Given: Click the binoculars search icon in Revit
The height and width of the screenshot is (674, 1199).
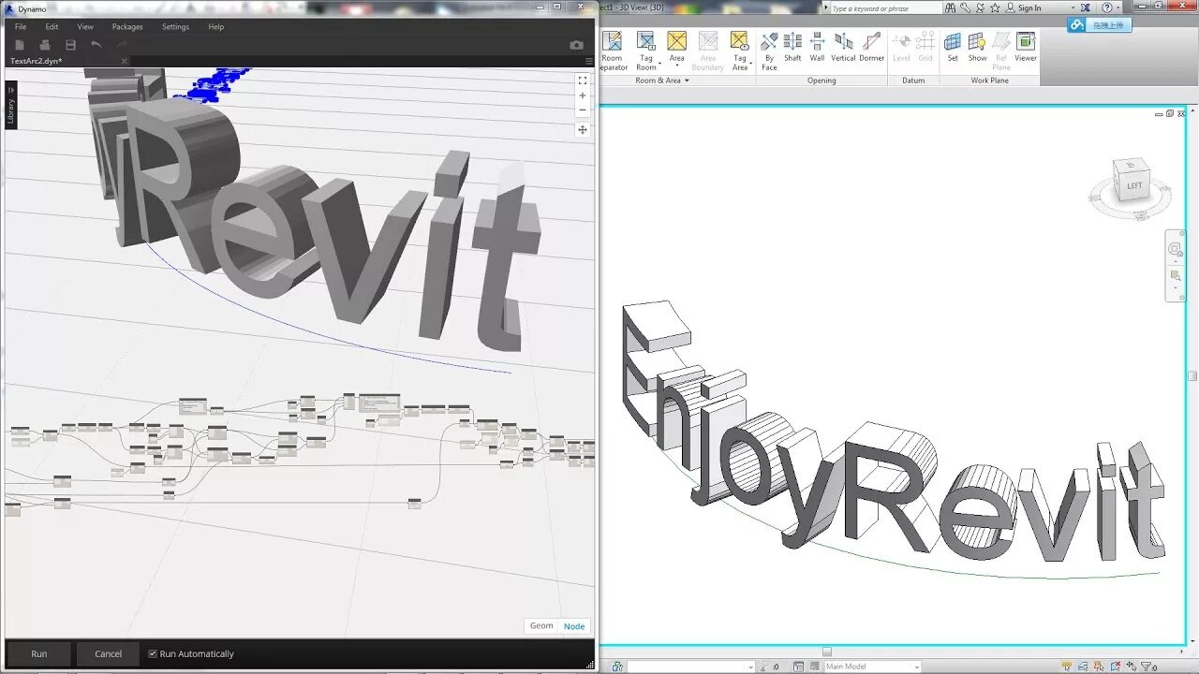Looking at the screenshot, I should [x=951, y=7].
